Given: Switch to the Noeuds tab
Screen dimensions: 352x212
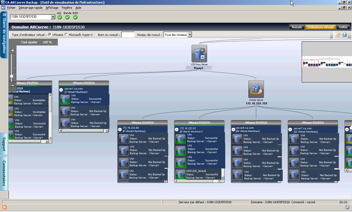Looking at the screenshot, I should 297,27.
